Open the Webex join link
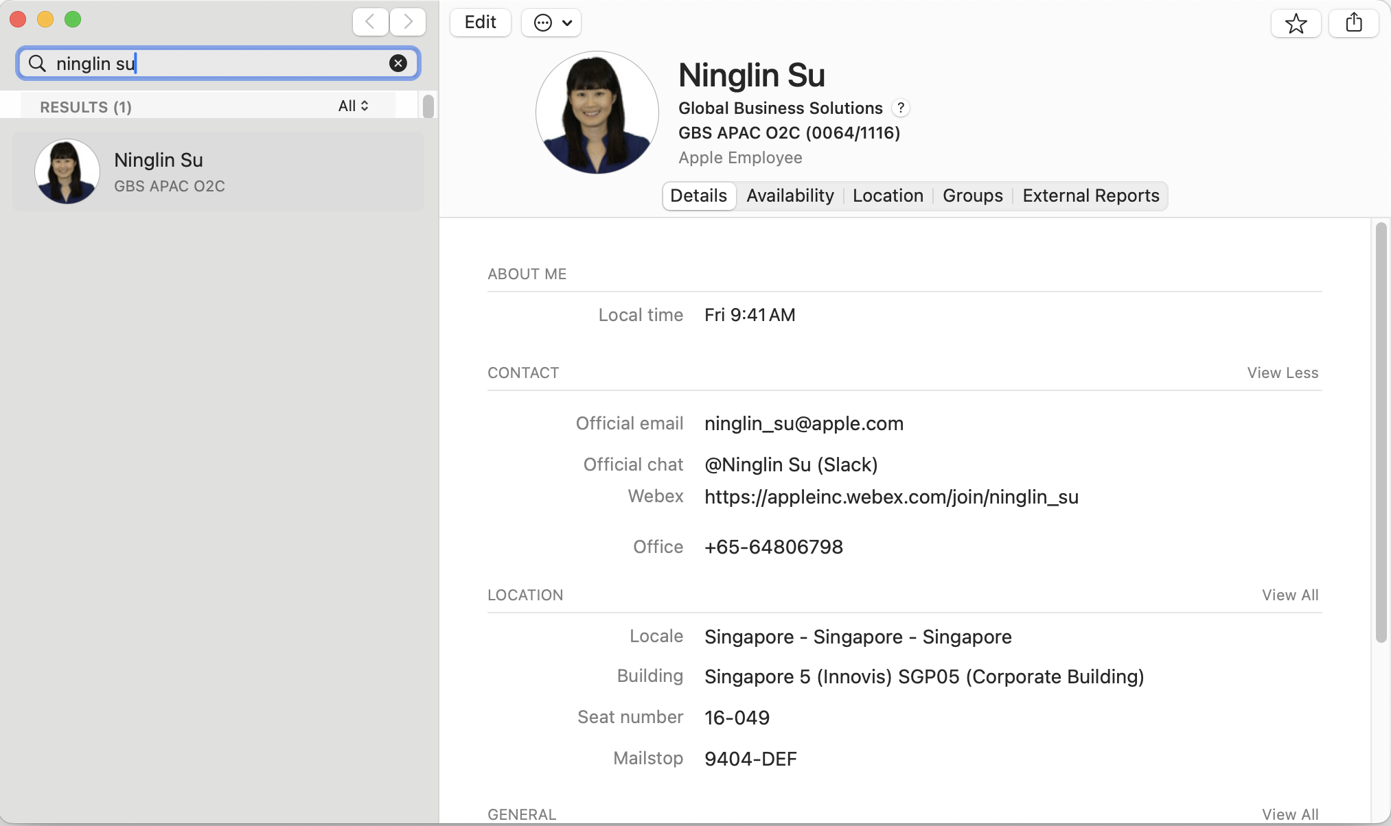Viewport: 1391px width, 826px height. (x=891, y=497)
